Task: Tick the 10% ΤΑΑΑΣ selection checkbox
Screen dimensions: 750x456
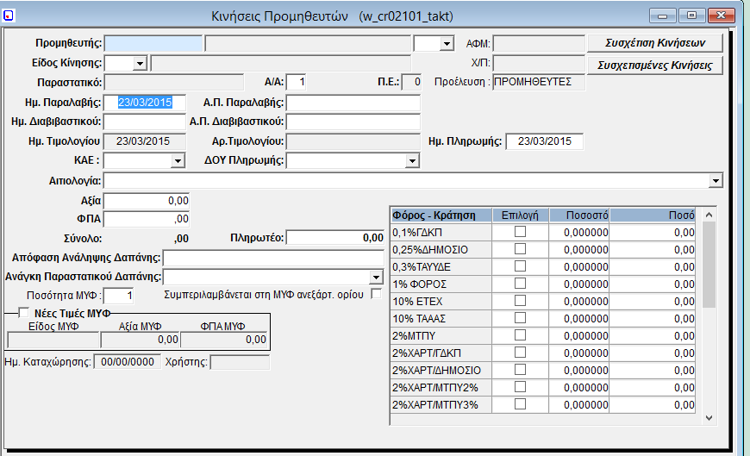Action: tap(520, 318)
